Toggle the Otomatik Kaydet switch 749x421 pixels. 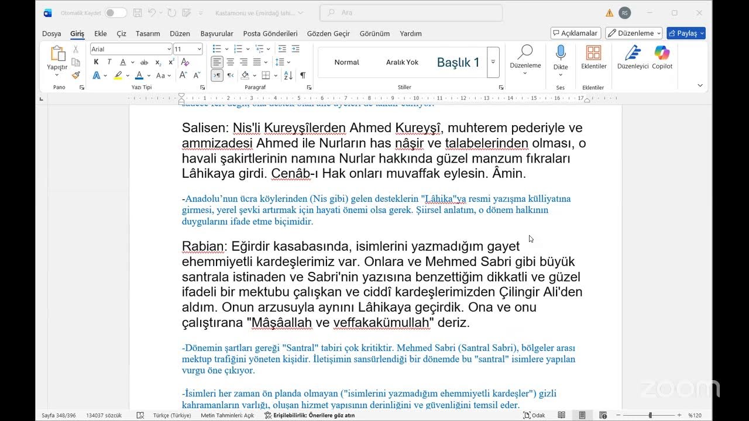[x=116, y=13]
